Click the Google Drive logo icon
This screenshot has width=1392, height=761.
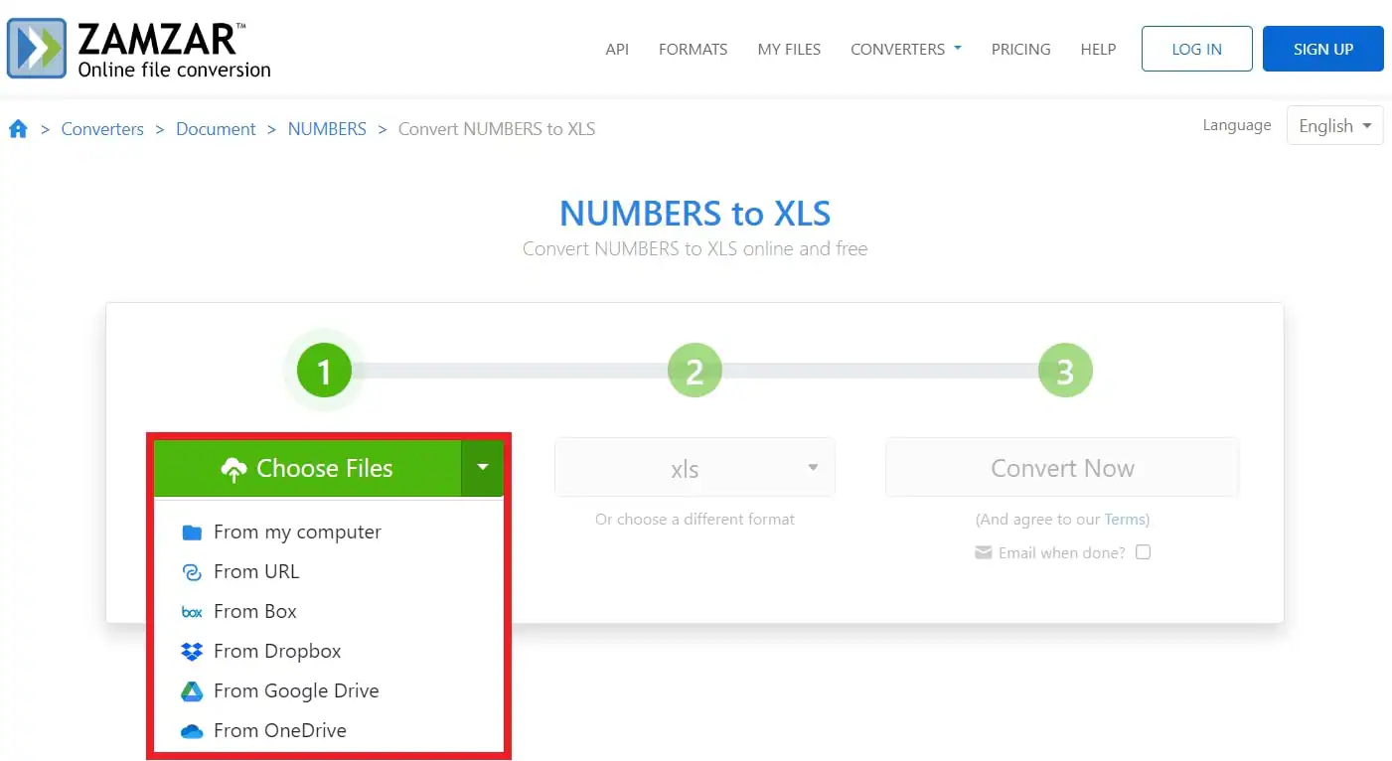click(x=192, y=691)
